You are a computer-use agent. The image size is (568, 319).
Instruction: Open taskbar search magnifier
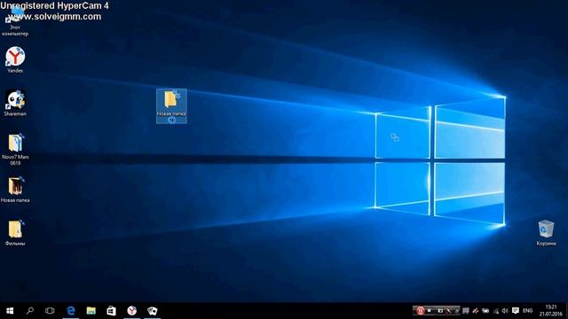[x=30, y=311]
